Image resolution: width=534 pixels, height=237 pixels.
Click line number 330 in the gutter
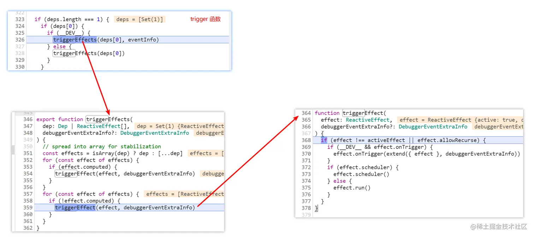(x=20, y=67)
